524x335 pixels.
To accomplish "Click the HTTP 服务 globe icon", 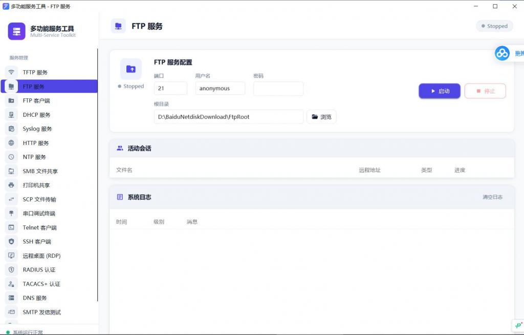I will click(11, 143).
